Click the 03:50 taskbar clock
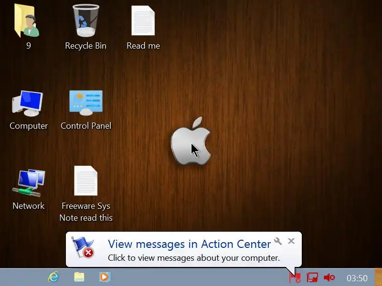Image resolution: width=382 pixels, height=286 pixels. (357, 278)
